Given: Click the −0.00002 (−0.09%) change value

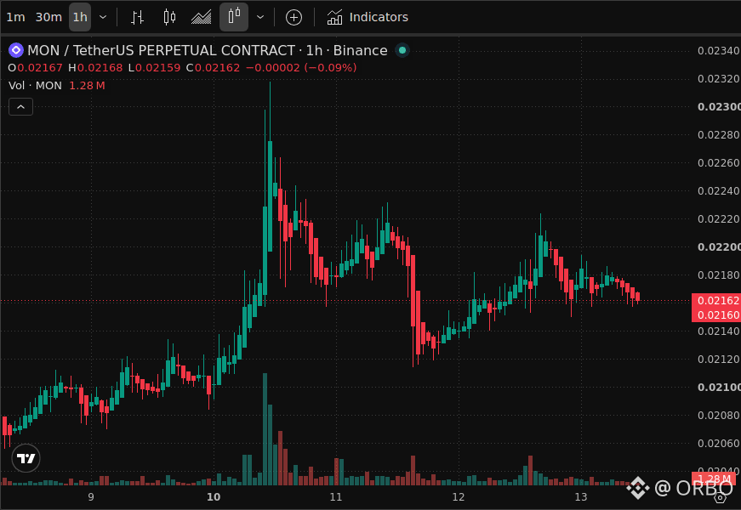Looking at the screenshot, I should (x=301, y=67).
